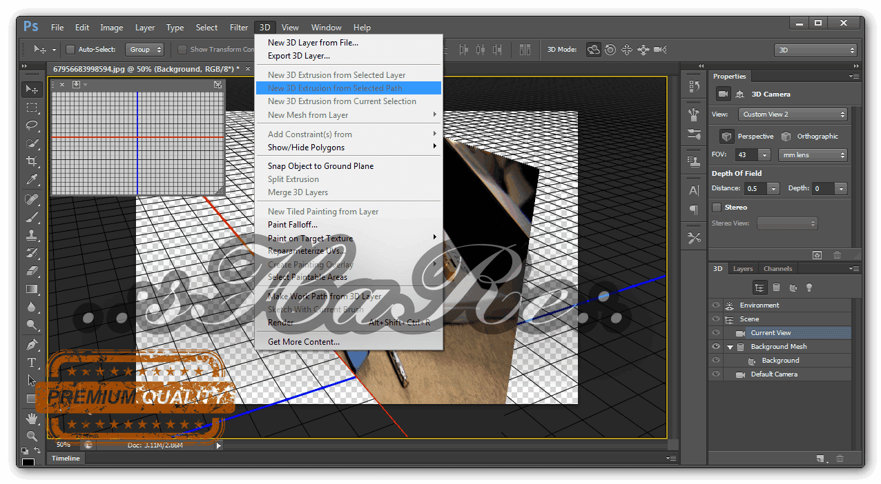Select the Path Selection tool

pyautogui.click(x=32, y=380)
